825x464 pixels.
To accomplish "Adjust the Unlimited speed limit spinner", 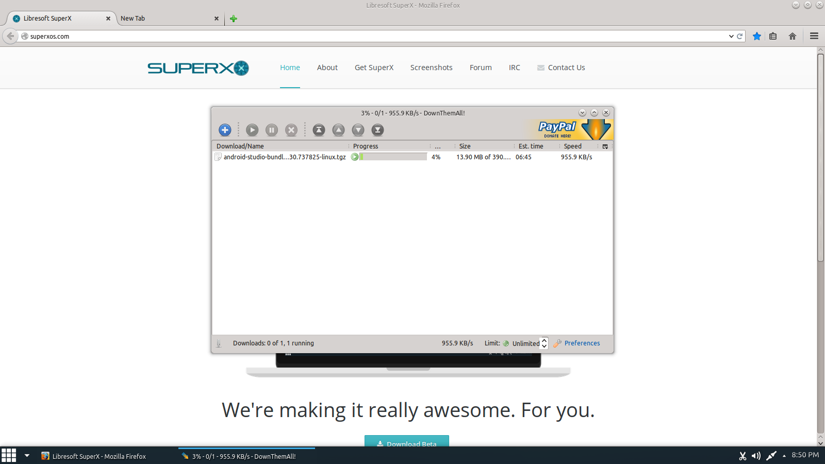I will (x=544, y=343).
